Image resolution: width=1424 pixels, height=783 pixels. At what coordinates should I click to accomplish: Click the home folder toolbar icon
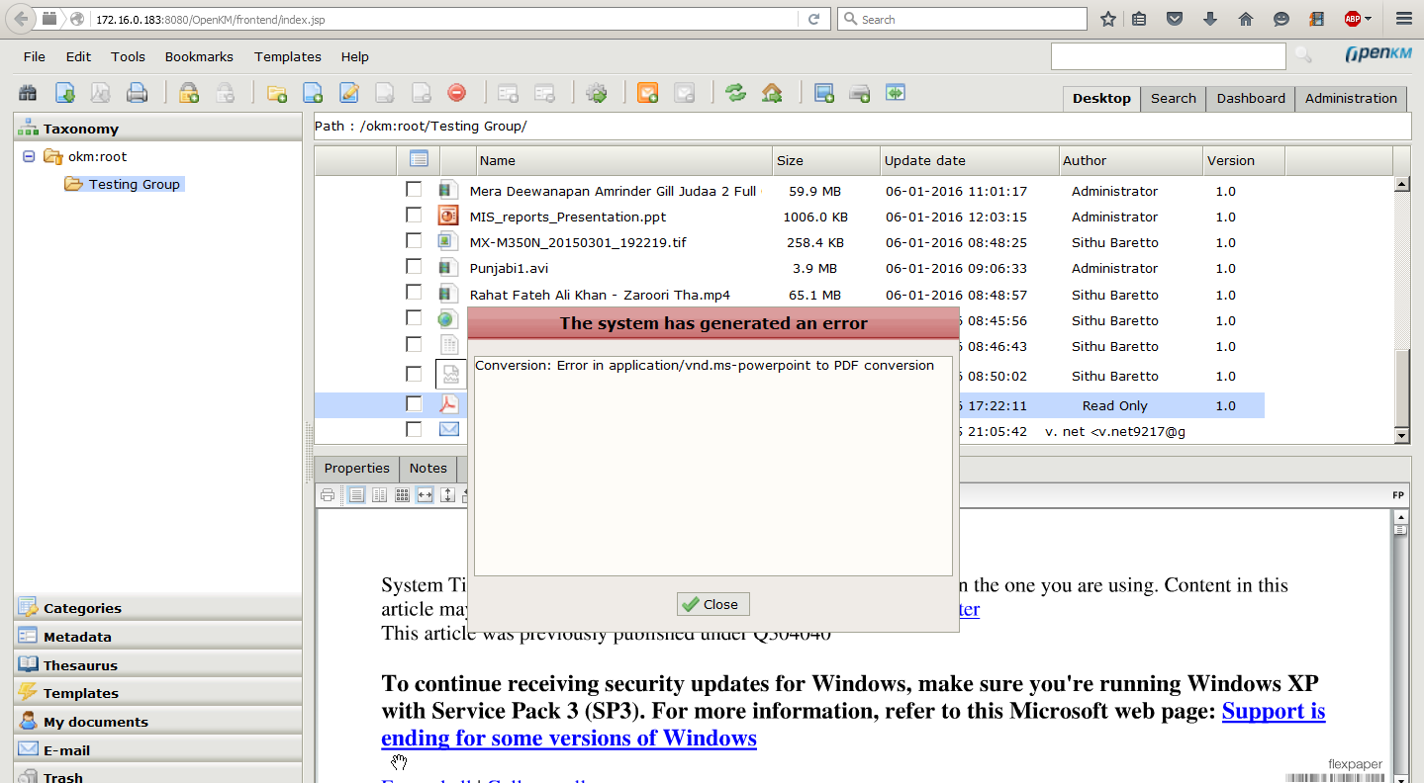[x=772, y=93]
